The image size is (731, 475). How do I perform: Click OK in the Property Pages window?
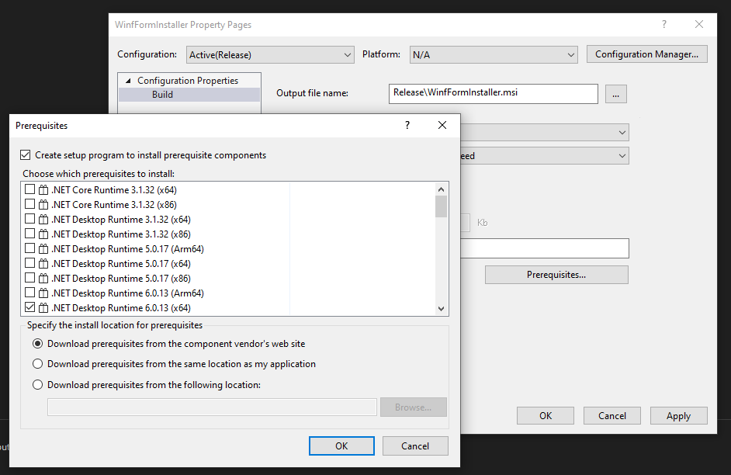(x=546, y=416)
